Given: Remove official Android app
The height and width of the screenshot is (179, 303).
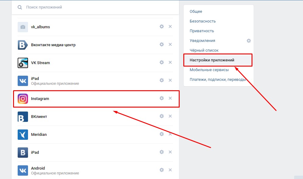Looking at the screenshot, I should coord(170,170).
